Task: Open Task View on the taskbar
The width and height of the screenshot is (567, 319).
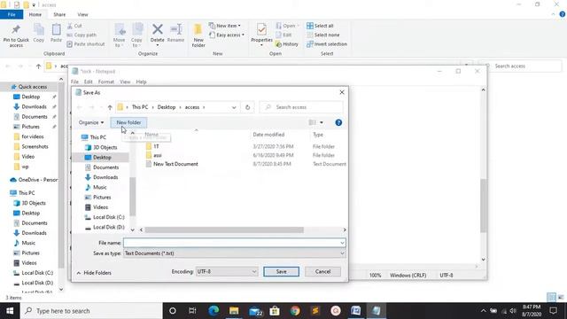Action: click(x=192, y=311)
